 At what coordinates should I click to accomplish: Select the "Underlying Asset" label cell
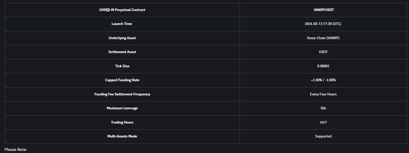coord(122,38)
